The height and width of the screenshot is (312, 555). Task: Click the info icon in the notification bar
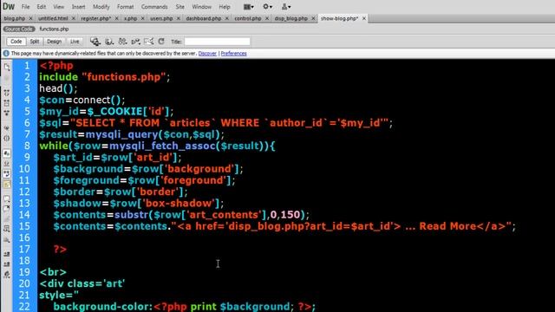[6, 54]
